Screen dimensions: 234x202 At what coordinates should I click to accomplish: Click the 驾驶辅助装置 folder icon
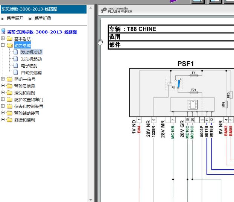(x=9, y=113)
